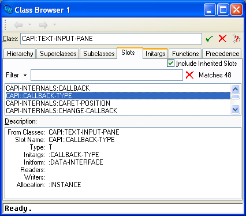Select CAPI-INTERNALS:CARET-POSITION slot
This screenshot has height=216, width=246.
click(x=118, y=103)
